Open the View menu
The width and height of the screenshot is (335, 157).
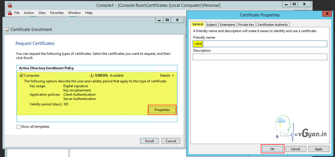(x=42, y=13)
